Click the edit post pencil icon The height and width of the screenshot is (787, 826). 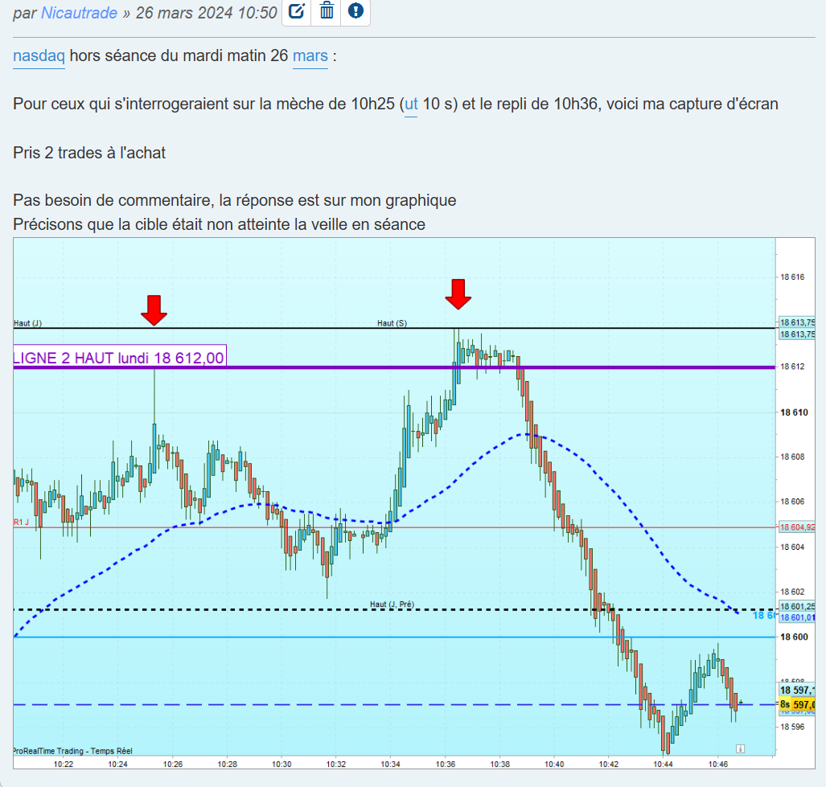pos(297,11)
